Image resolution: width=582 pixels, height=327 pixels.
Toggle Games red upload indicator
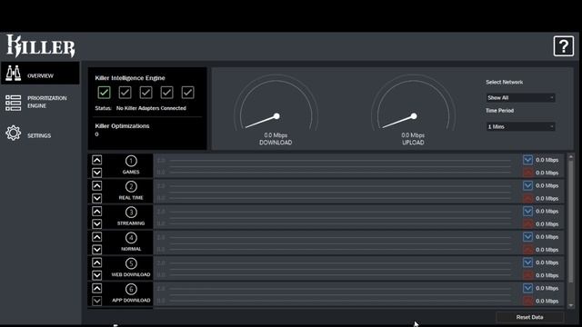point(527,173)
